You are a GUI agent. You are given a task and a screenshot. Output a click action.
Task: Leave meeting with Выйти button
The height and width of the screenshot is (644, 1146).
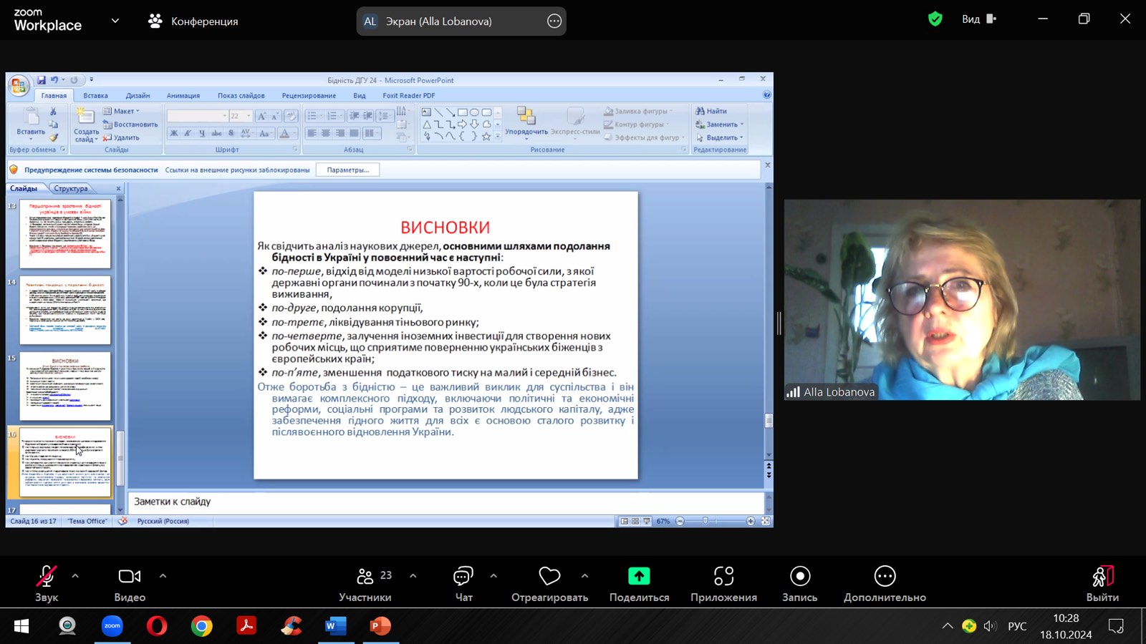point(1102,583)
